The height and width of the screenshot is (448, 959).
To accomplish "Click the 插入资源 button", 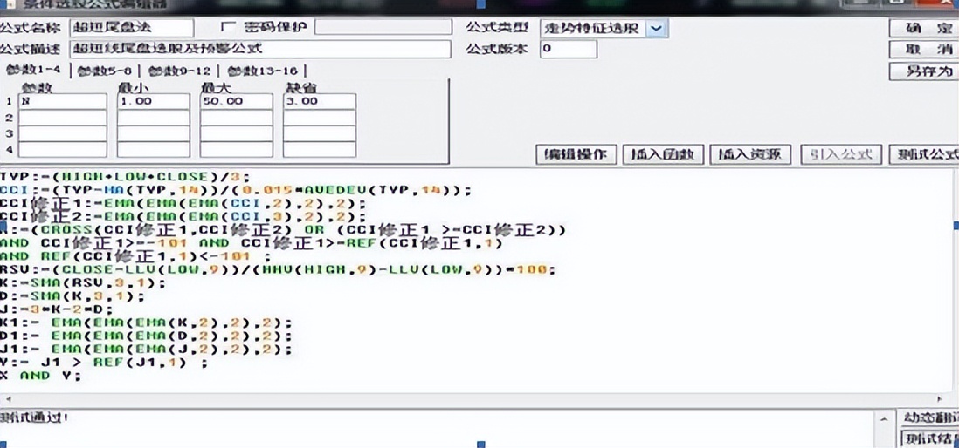I will pyautogui.click(x=751, y=154).
